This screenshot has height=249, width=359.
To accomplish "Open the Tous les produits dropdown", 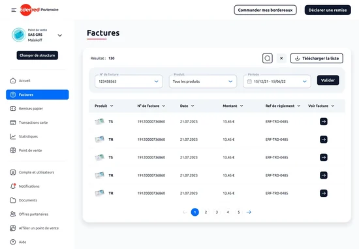I will 203,81.
